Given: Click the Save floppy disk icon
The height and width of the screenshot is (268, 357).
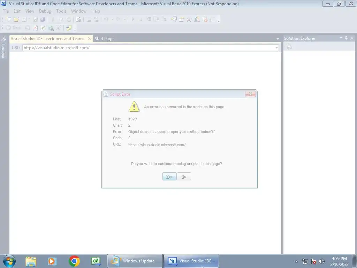Looking at the screenshot, I should pos(35,20).
